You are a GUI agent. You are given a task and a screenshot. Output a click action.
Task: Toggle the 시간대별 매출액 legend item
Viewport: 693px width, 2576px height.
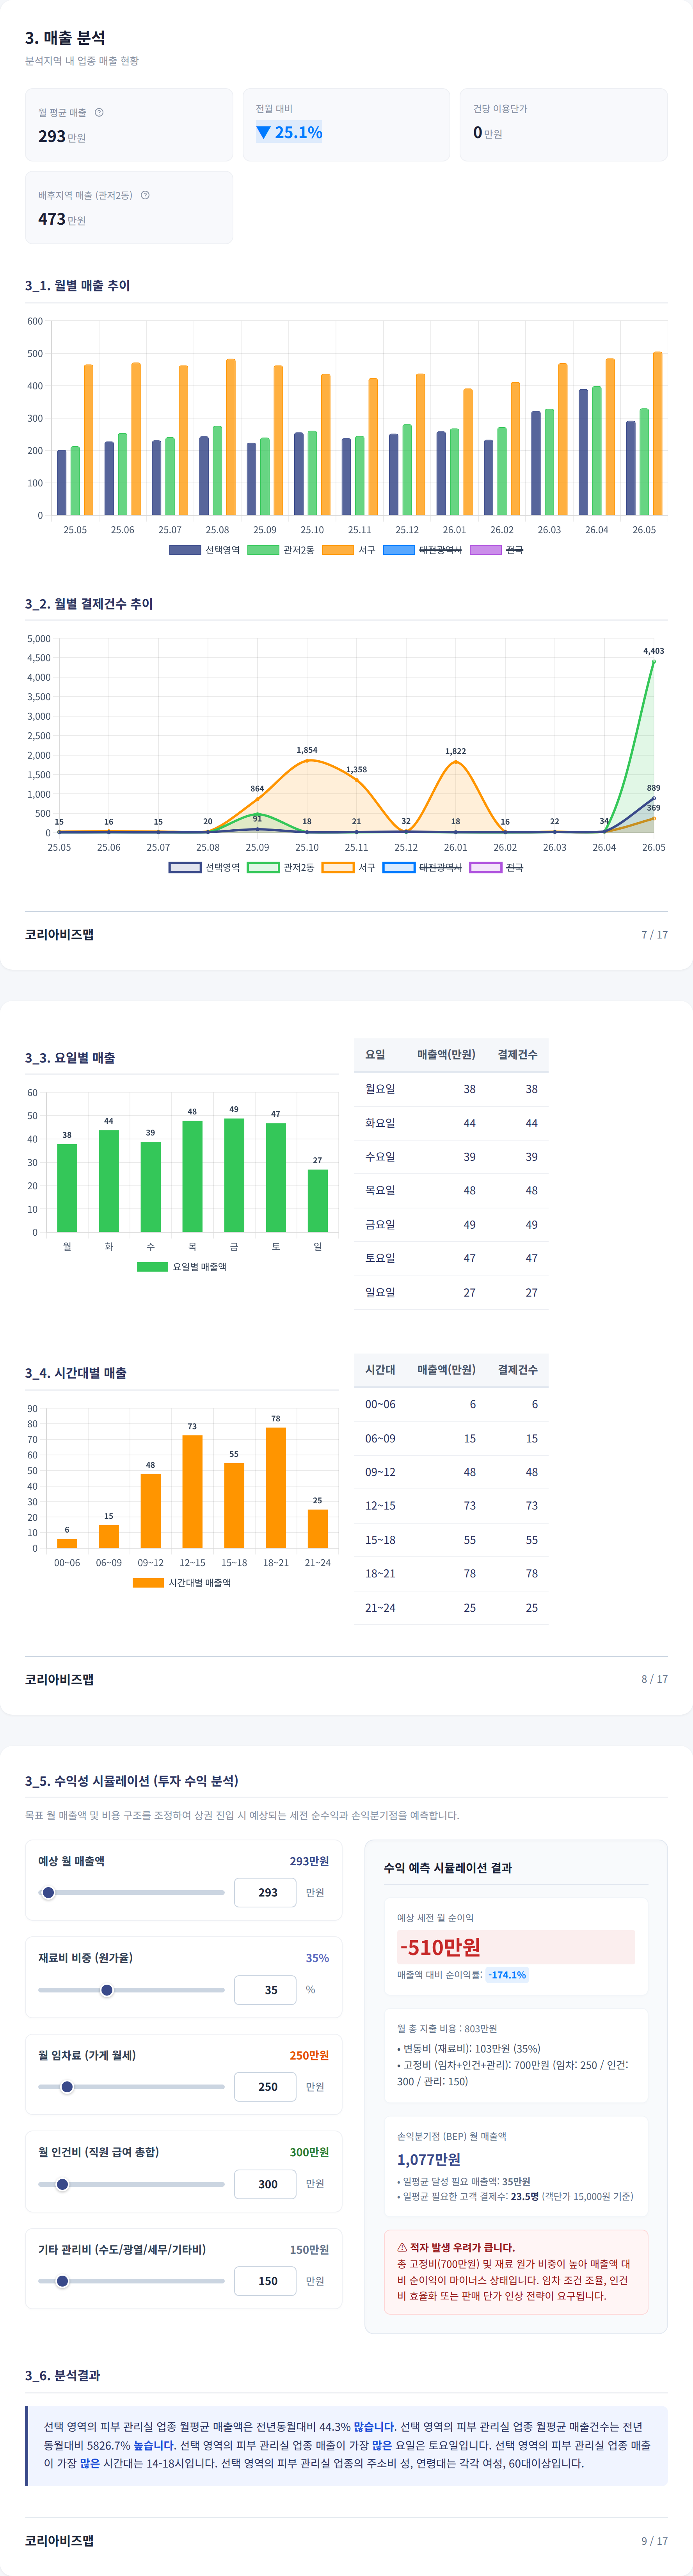[x=182, y=1583]
